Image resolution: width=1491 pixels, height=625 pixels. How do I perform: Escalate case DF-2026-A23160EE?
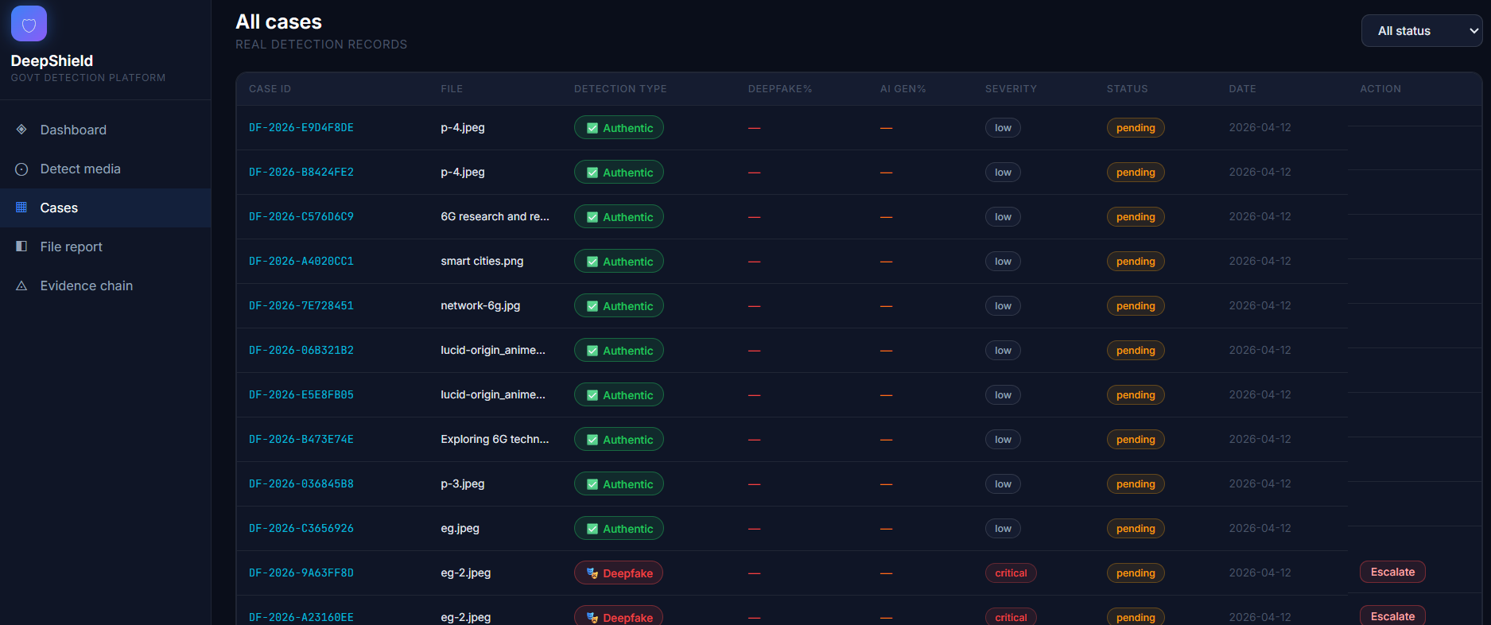click(x=1392, y=616)
